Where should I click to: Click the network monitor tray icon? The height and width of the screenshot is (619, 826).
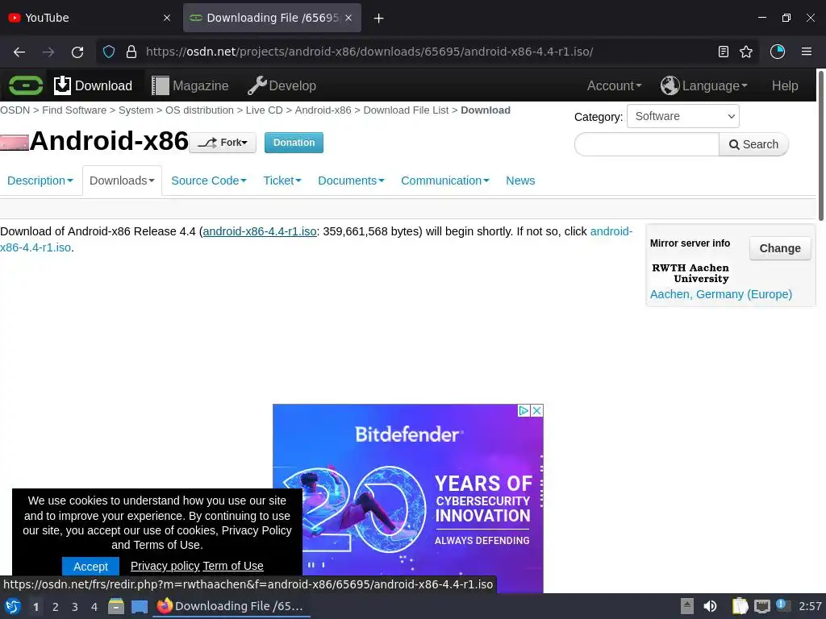[x=761, y=606]
